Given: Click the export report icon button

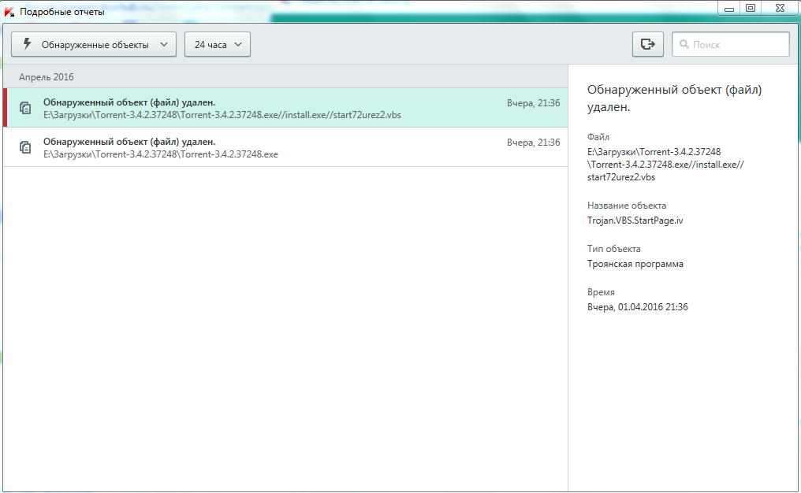Looking at the screenshot, I should [x=647, y=45].
